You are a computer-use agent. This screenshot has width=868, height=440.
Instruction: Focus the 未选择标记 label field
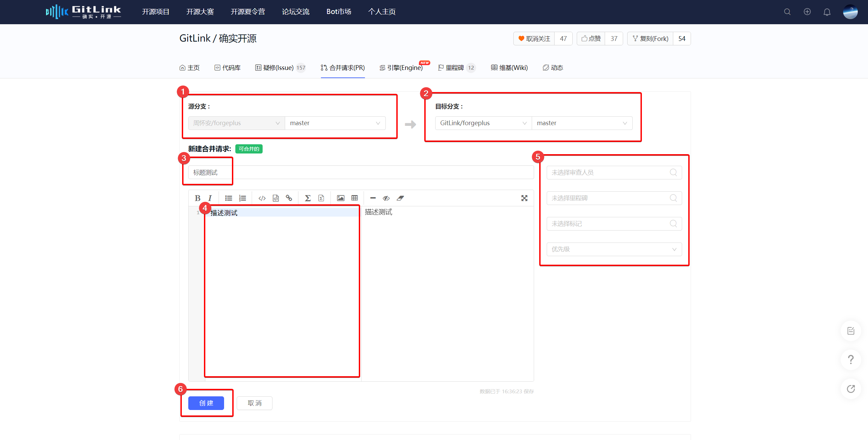(x=614, y=224)
